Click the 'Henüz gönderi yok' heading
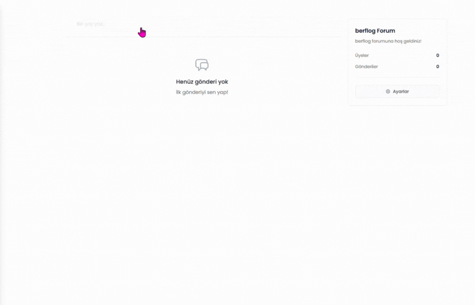Viewport: 475px width, 305px height. point(202,82)
